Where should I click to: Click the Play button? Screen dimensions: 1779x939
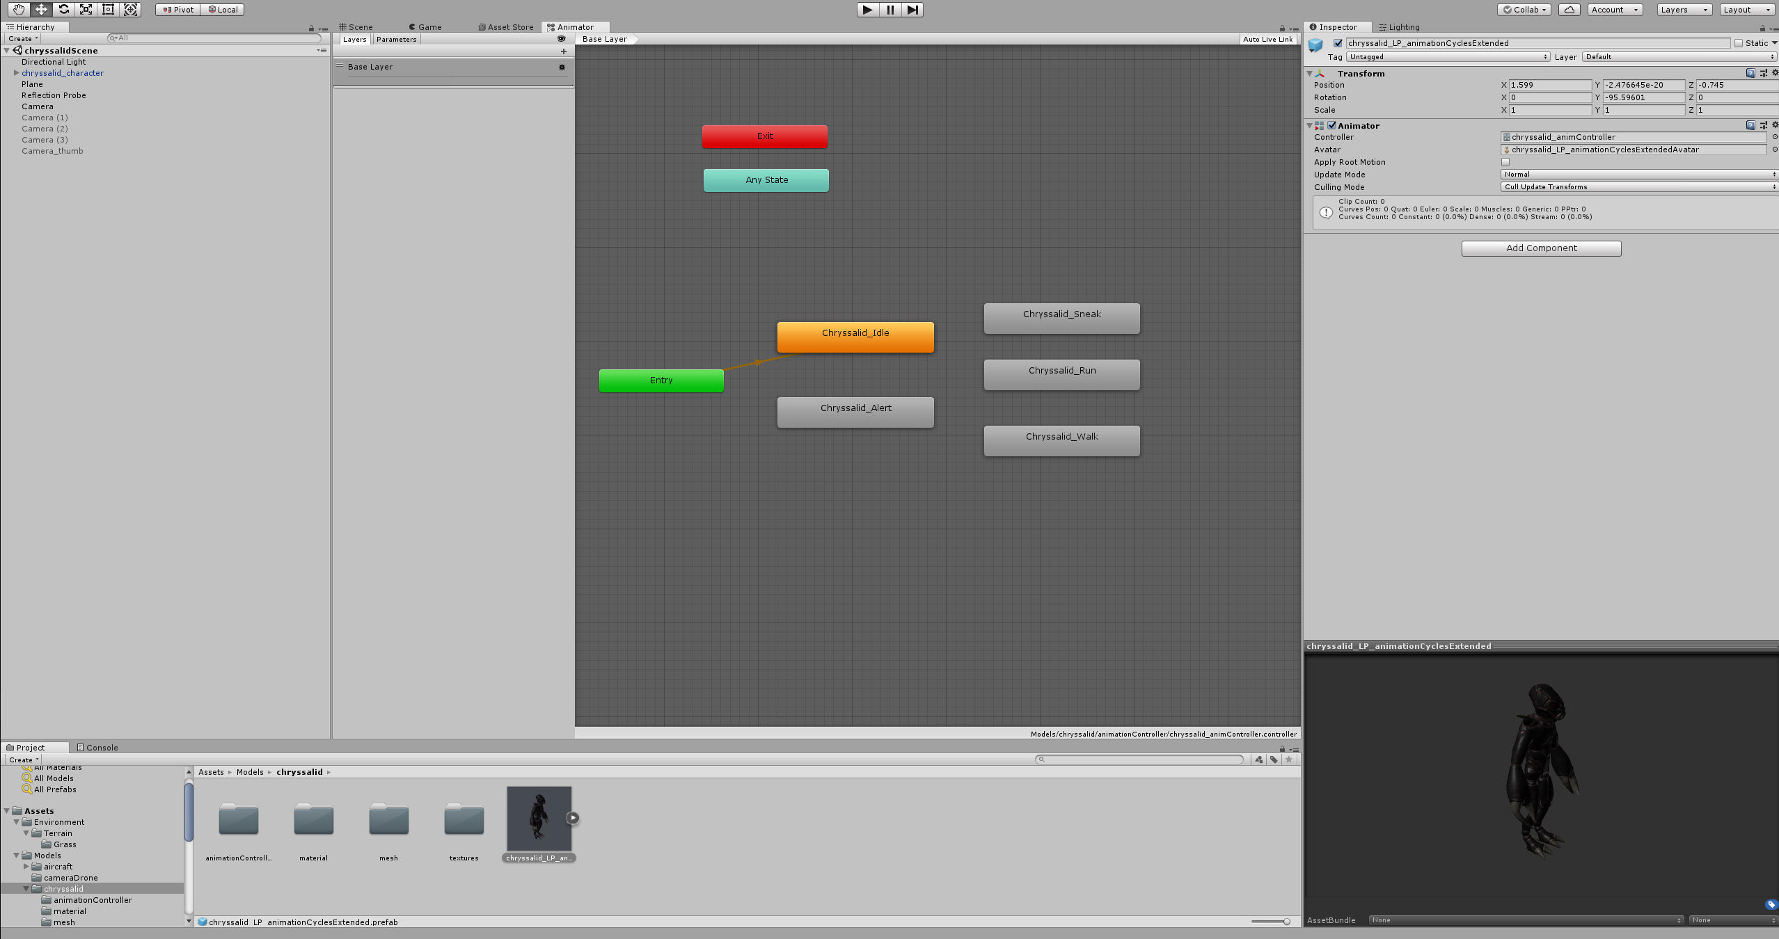tap(867, 9)
